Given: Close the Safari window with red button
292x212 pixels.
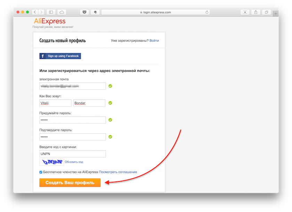Looking at the screenshot, I should [18, 12].
